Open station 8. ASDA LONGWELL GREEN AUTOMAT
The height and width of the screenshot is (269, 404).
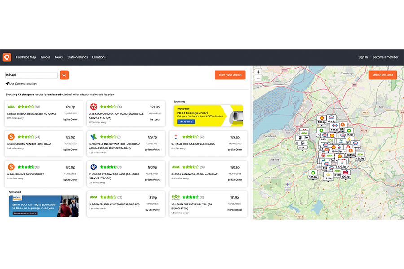pyautogui.click(x=194, y=174)
